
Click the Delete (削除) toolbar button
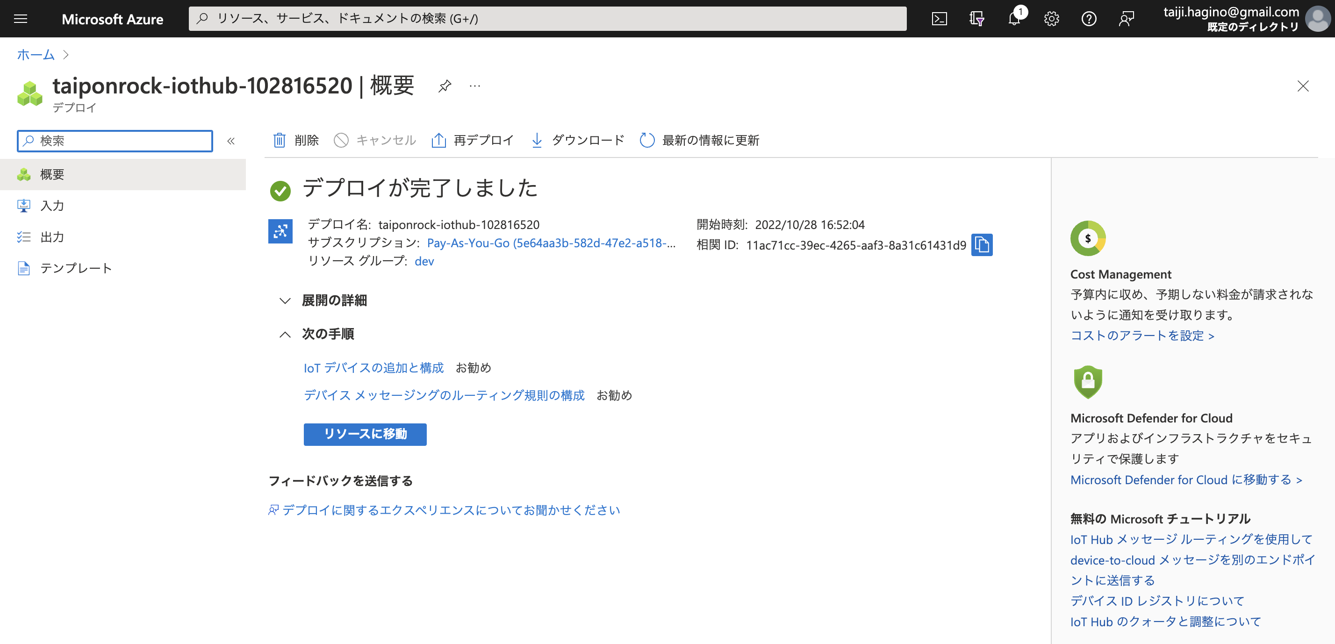(x=296, y=140)
